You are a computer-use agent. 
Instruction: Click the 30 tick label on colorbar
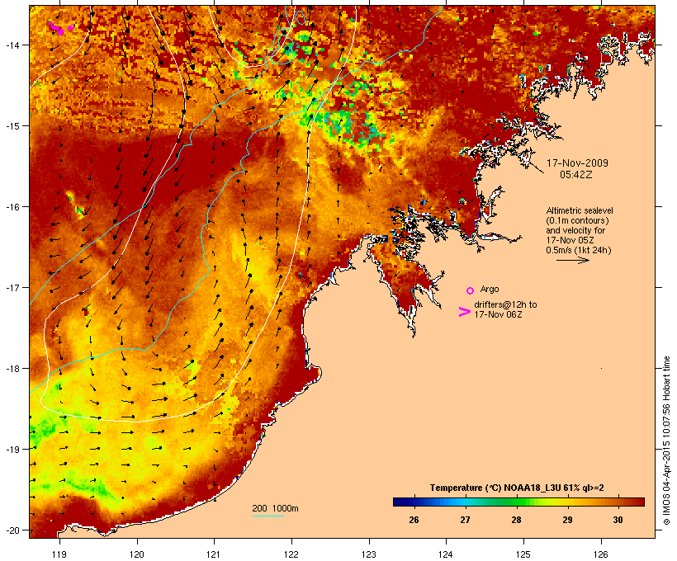(x=618, y=520)
